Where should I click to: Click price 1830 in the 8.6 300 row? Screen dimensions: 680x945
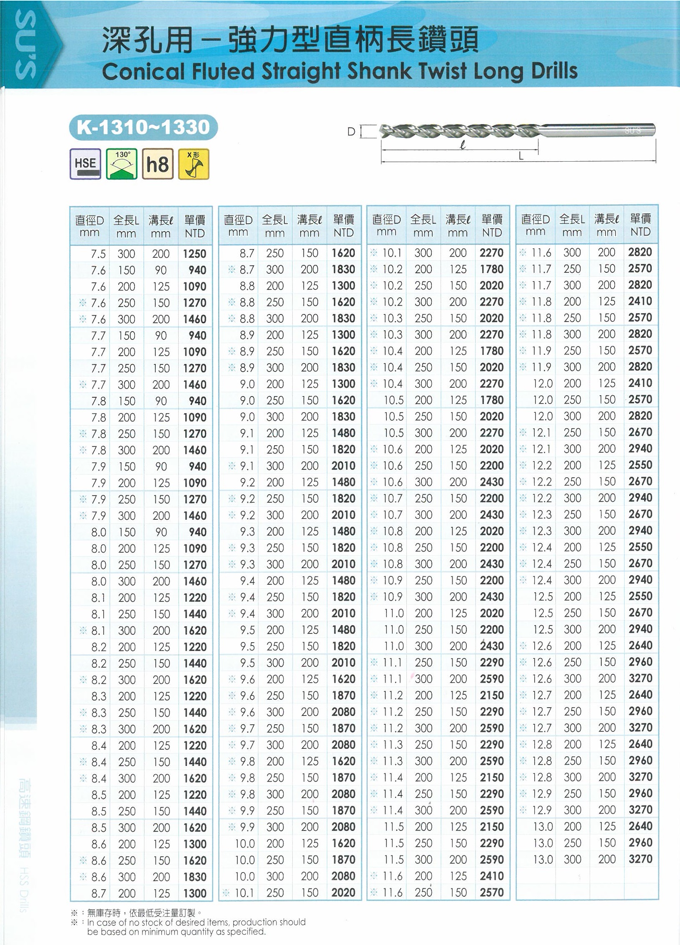[x=194, y=877]
